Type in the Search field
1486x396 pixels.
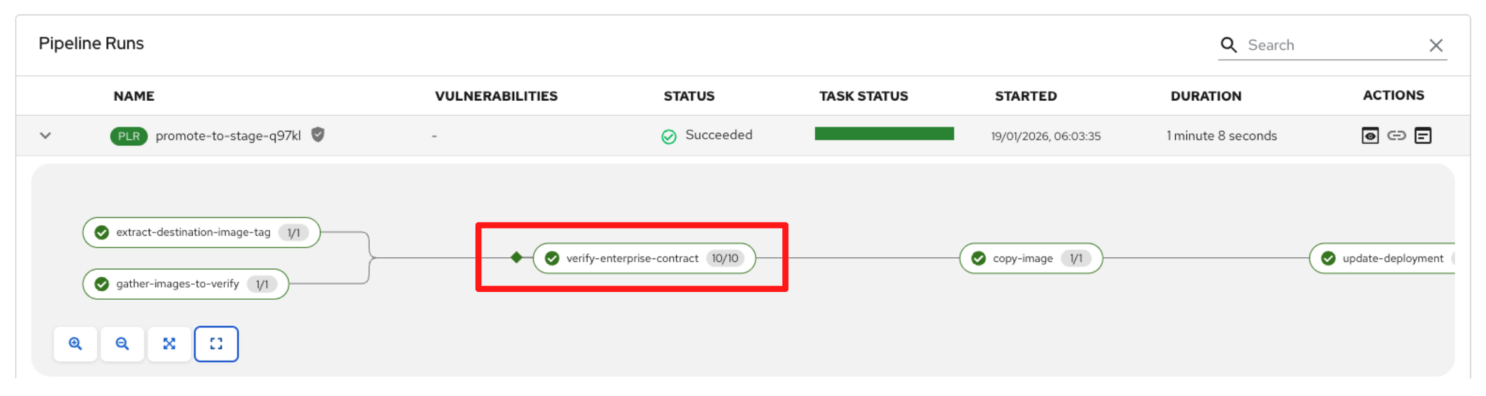click(x=1331, y=45)
